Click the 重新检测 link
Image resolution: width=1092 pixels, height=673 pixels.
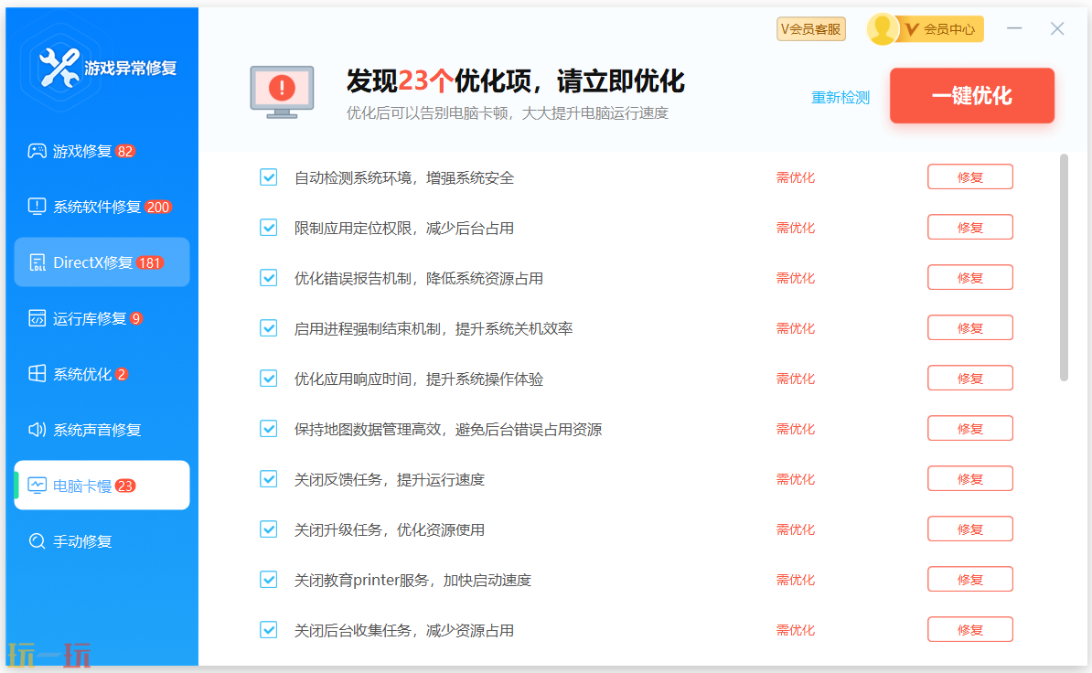[840, 96]
